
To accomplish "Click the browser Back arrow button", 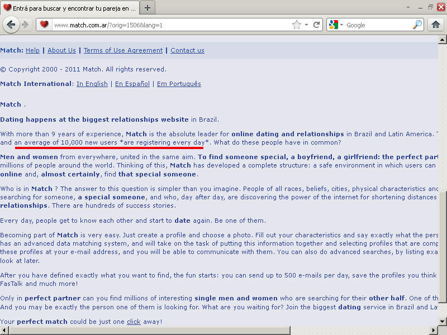I will 11,25.
